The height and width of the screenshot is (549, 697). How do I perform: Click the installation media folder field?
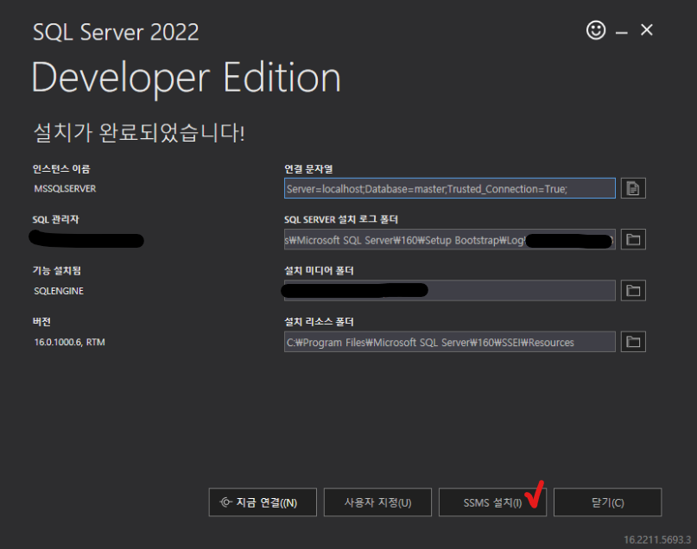click(x=450, y=291)
